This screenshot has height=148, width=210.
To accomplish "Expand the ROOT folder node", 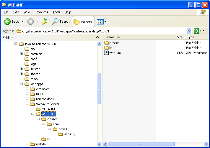I will 27,94.
